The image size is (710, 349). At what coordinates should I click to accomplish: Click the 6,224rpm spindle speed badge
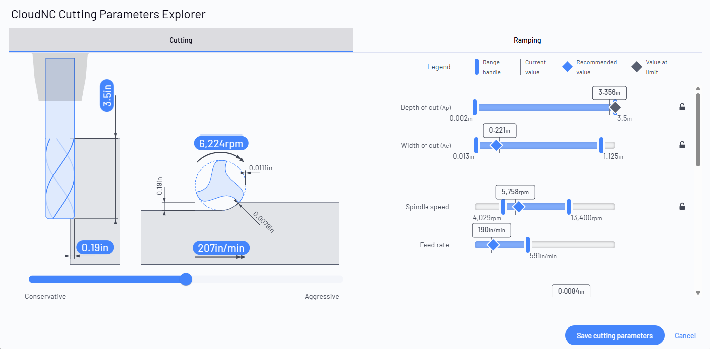point(221,144)
